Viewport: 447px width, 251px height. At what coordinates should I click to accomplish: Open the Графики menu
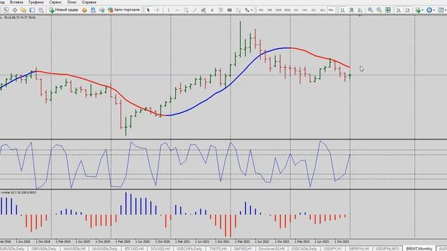pos(36,2)
